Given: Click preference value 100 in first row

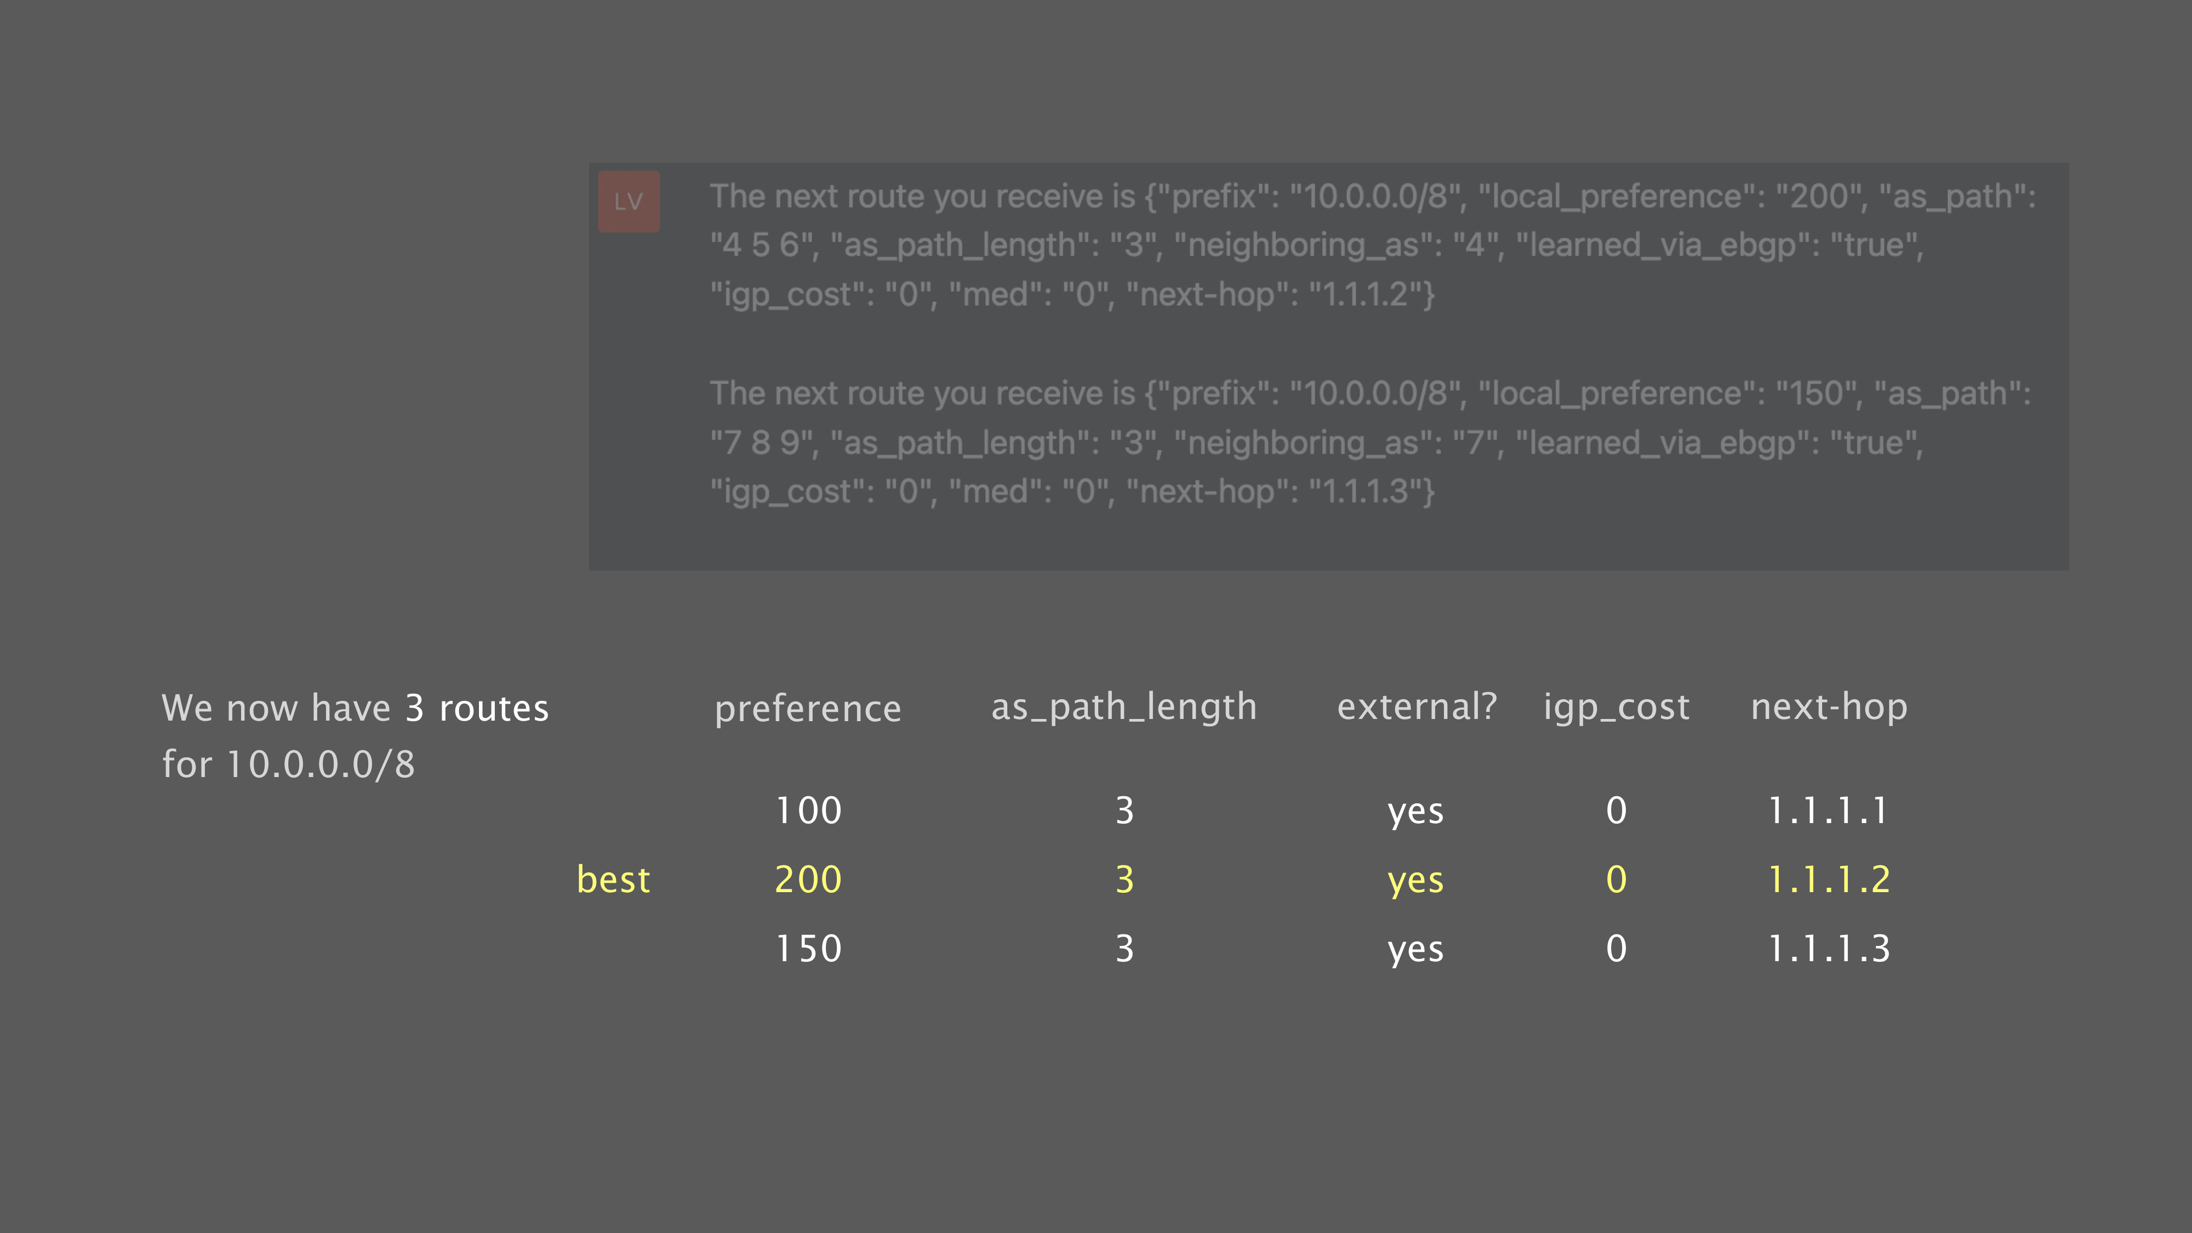Looking at the screenshot, I should (x=808, y=810).
